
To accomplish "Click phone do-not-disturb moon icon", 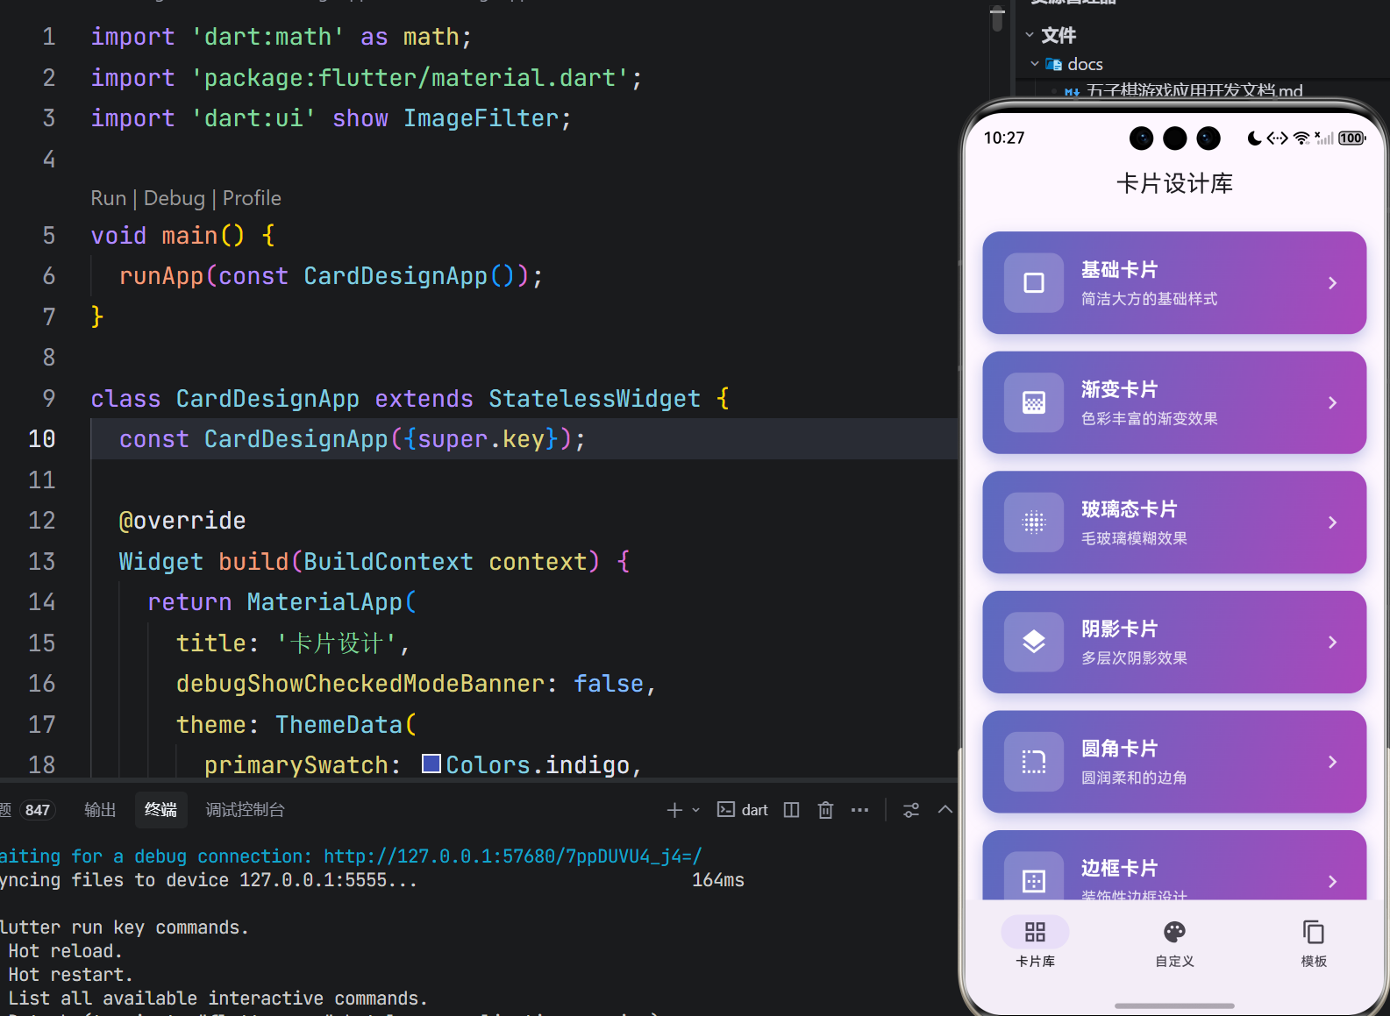I will (x=1255, y=138).
